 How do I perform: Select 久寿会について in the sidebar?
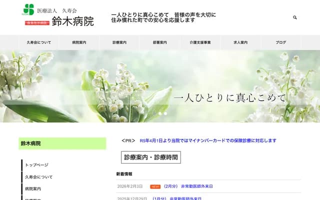click(x=39, y=177)
